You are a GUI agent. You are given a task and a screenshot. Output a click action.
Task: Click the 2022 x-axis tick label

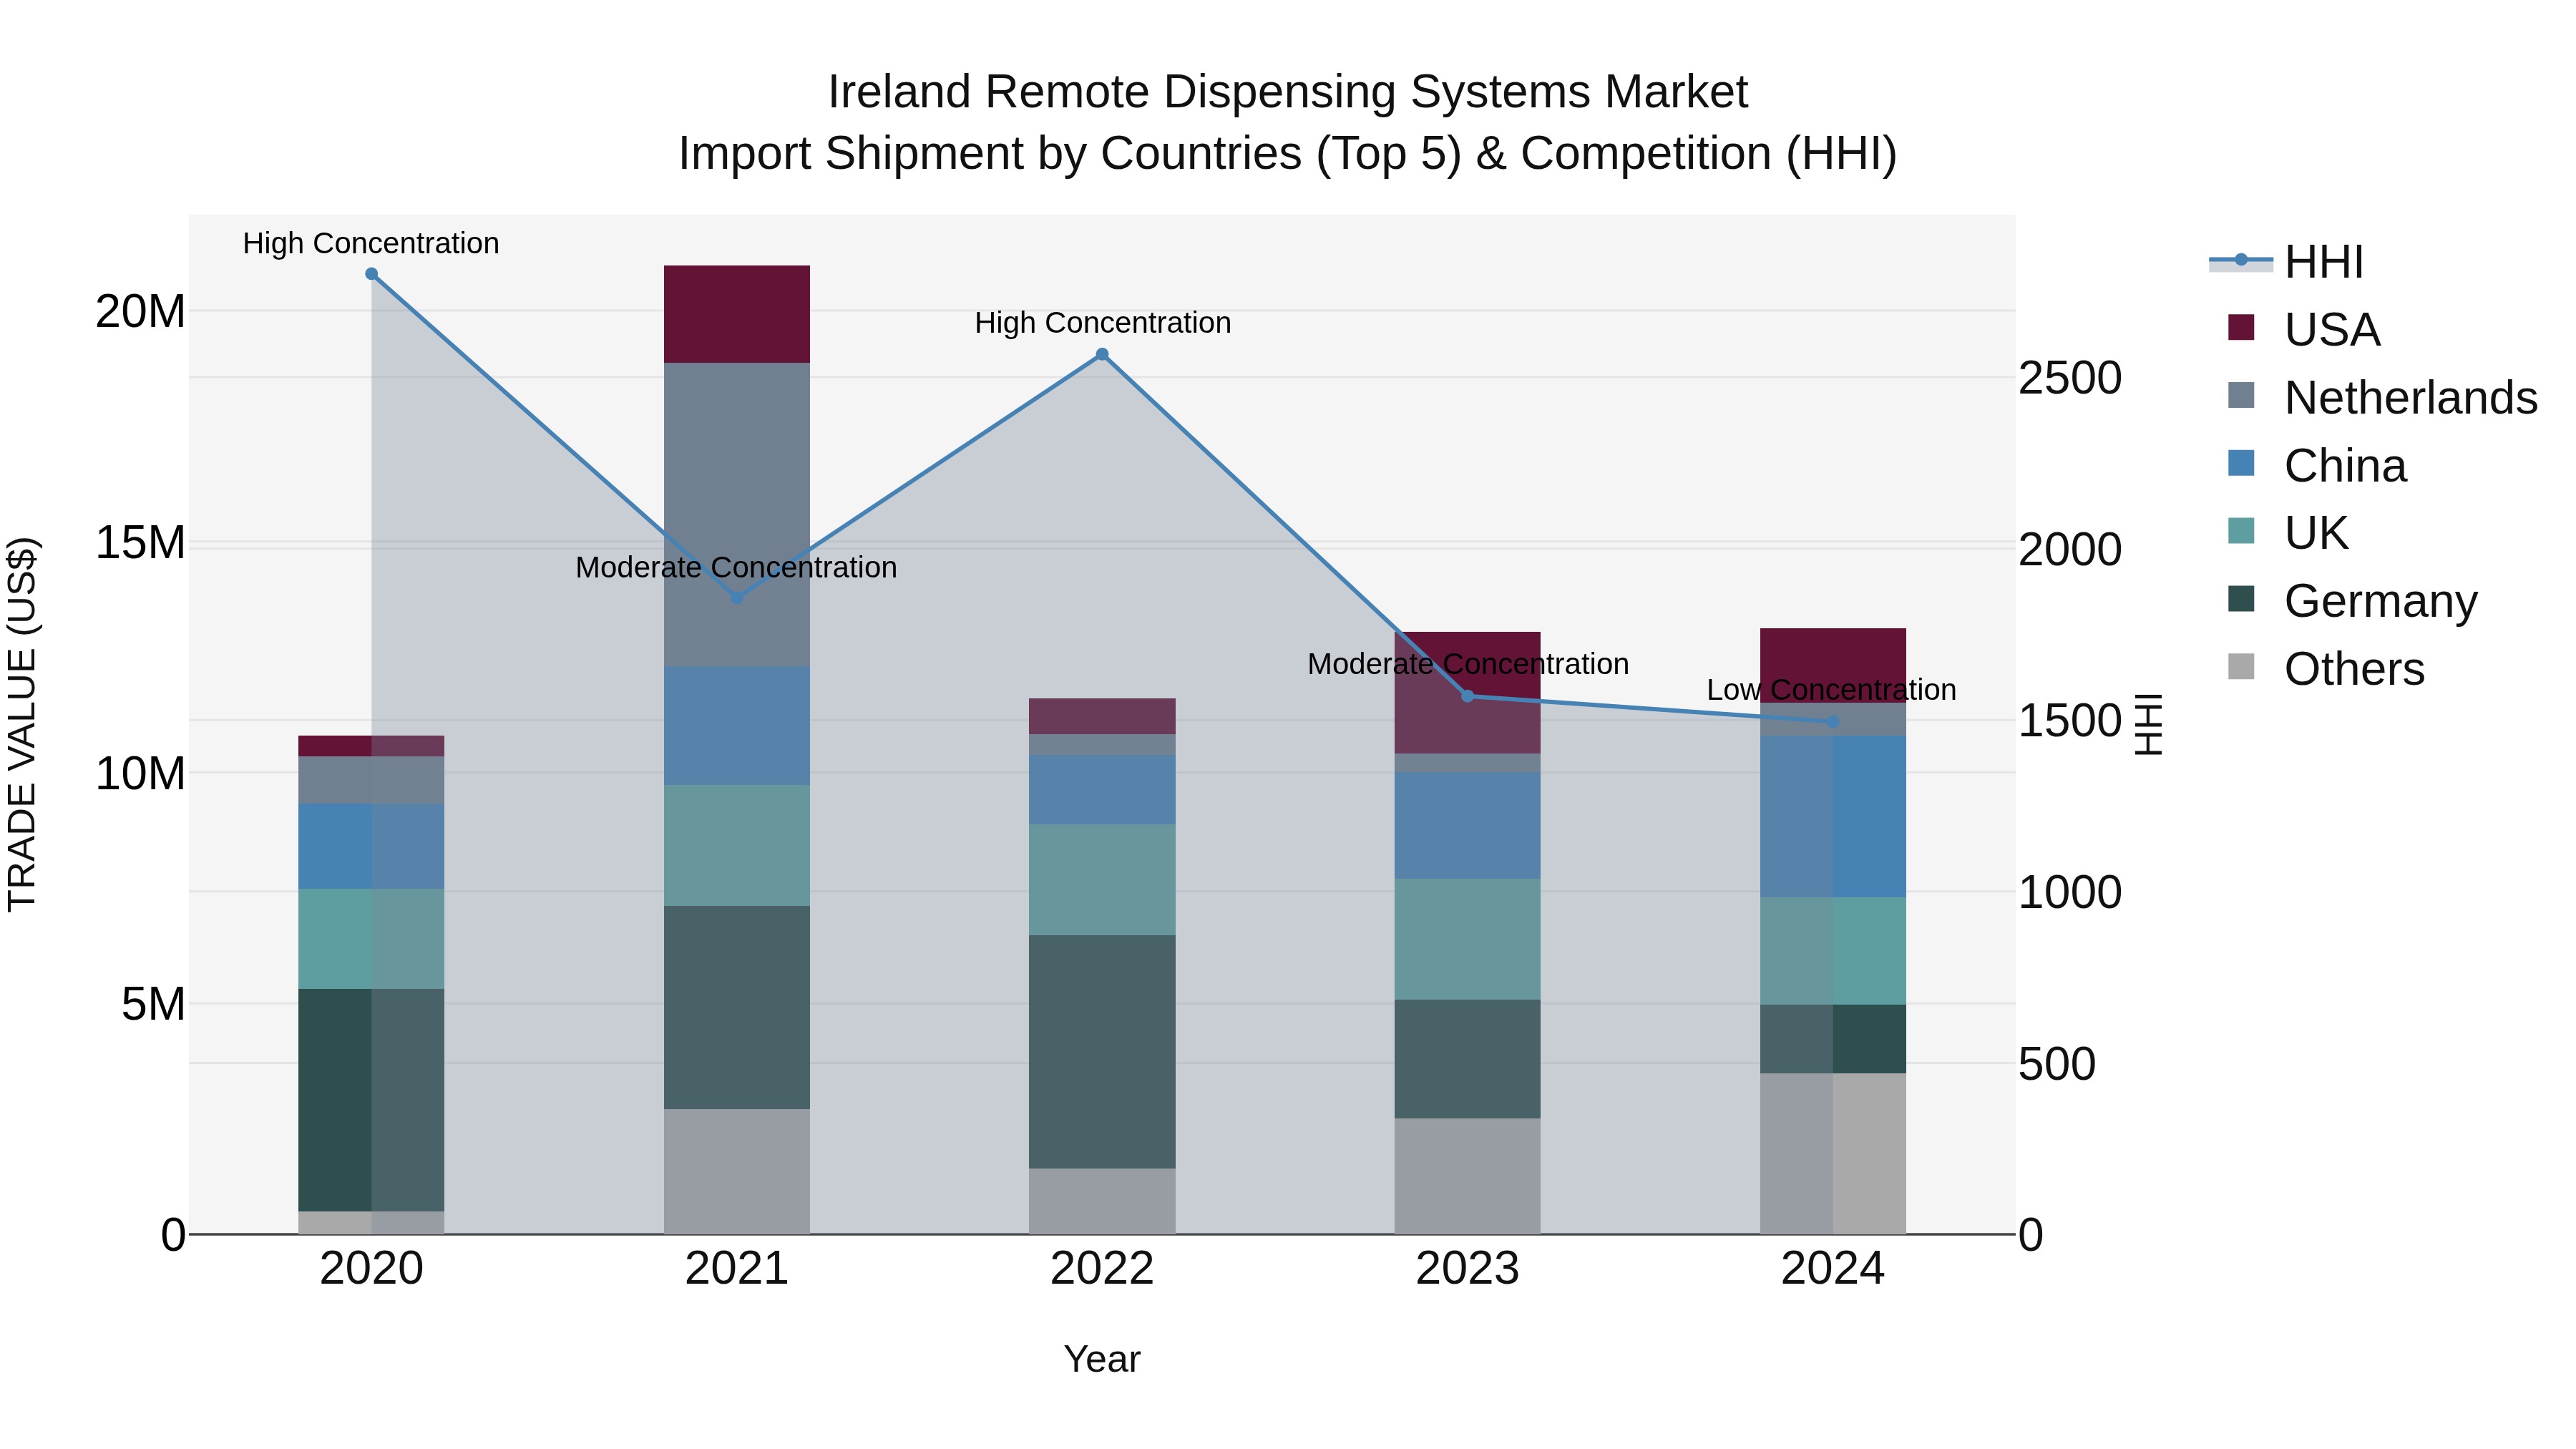(1102, 1269)
